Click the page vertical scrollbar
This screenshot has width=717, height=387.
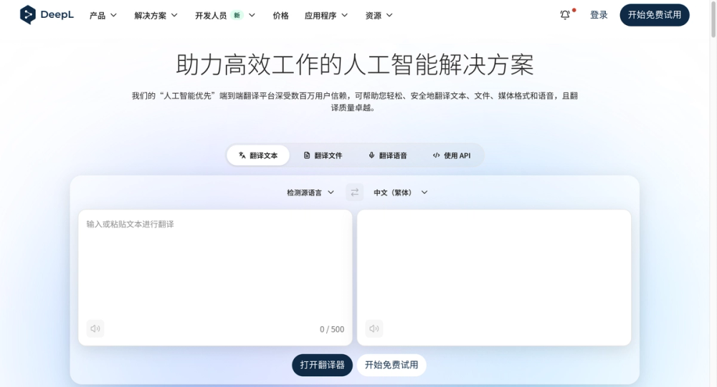coord(713,19)
